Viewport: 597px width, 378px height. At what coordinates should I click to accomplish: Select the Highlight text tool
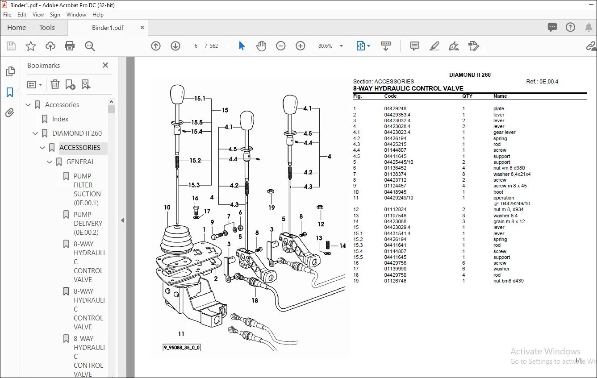434,46
